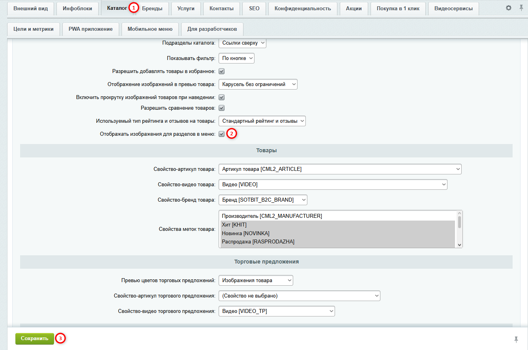The height and width of the screenshot is (350, 528).
Task: Open the Бренды tab
Action: [x=152, y=8]
